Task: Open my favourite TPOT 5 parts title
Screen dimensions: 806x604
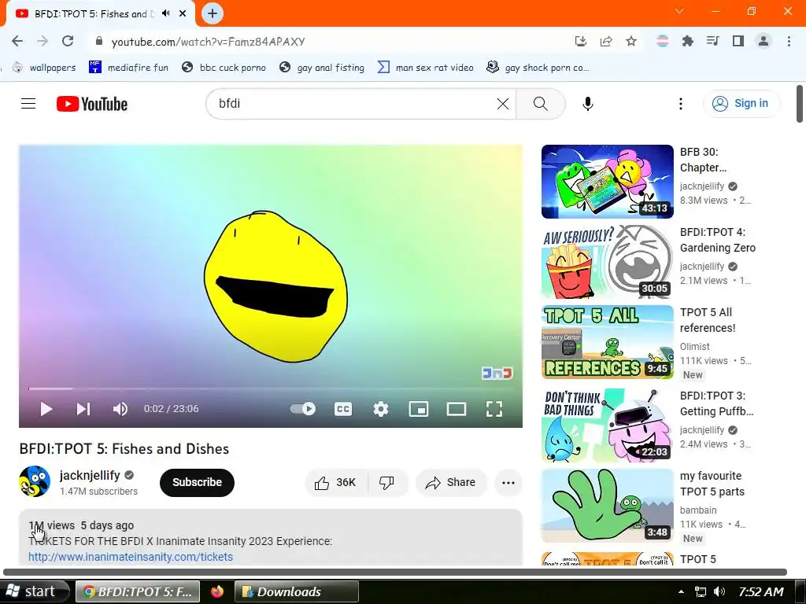Action: (712, 484)
